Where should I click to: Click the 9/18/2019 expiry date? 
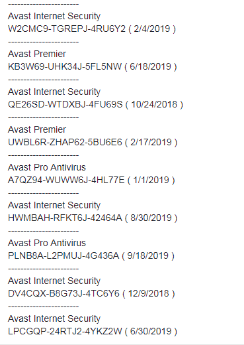[x=148, y=255]
